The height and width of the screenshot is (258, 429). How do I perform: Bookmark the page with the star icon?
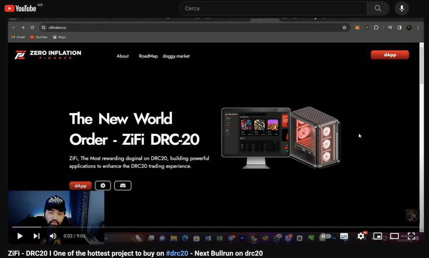tap(344, 27)
